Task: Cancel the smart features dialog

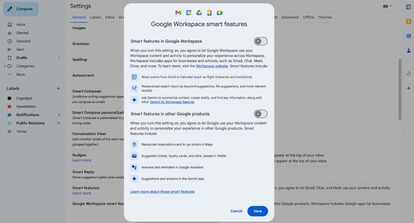Action: [x=236, y=211]
